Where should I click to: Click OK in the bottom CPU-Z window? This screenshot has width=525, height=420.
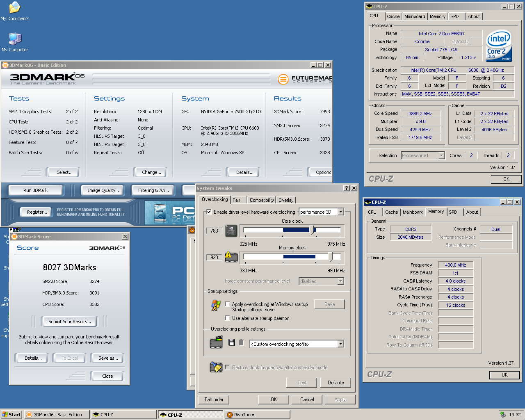pos(504,375)
